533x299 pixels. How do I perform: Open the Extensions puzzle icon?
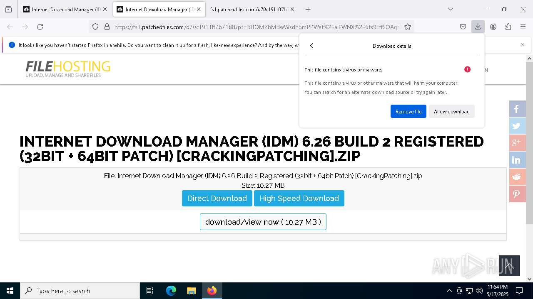point(508,27)
